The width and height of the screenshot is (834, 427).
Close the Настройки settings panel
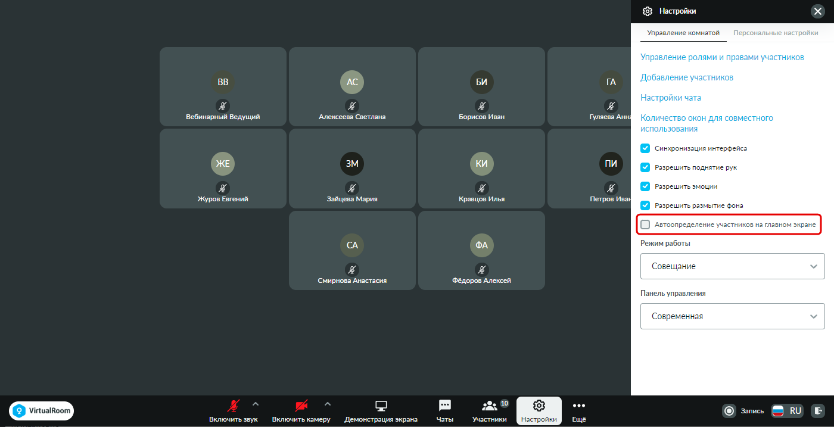click(817, 11)
